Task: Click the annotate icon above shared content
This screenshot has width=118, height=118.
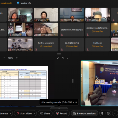Action: coord(63,58)
